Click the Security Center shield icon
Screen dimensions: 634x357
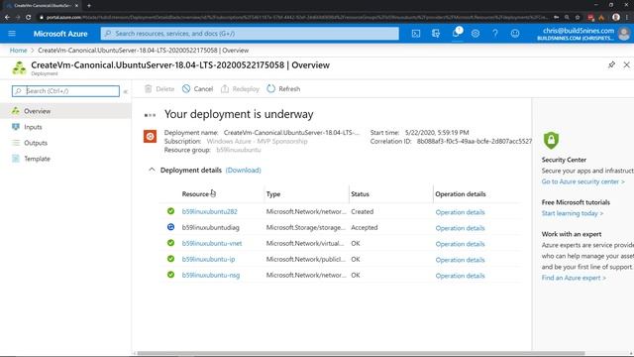click(x=551, y=140)
